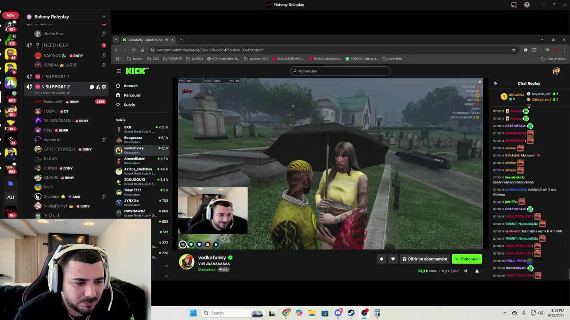Collapse the Chat Replay panel
This screenshot has width=570, height=320.
pyautogui.click(x=496, y=83)
